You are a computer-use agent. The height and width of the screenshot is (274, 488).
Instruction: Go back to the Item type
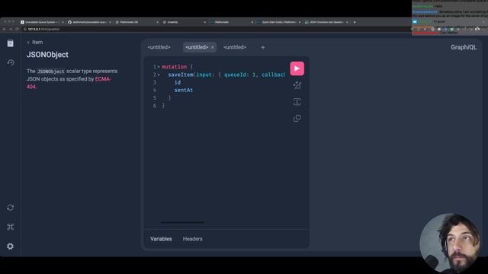[34, 43]
